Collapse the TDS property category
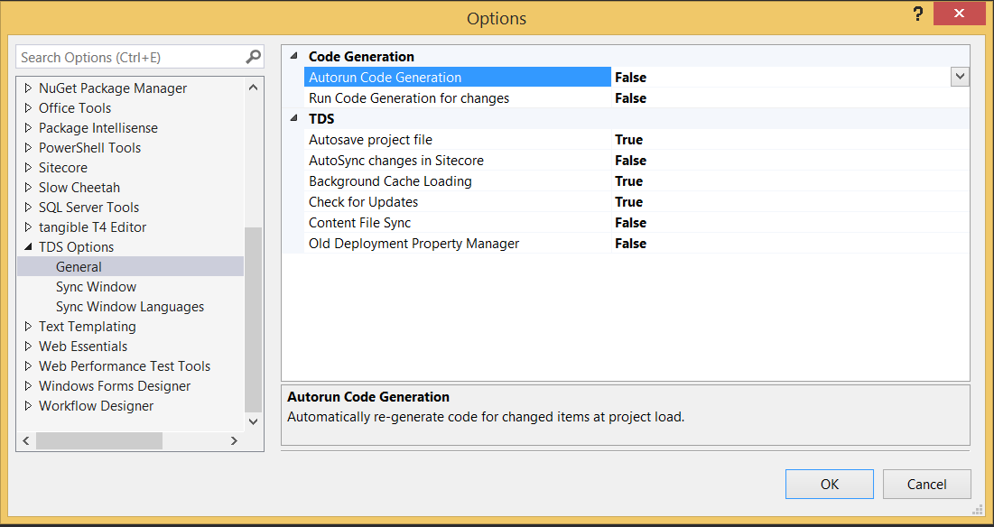The height and width of the screenshot is (527, 994). coord(293,118)
